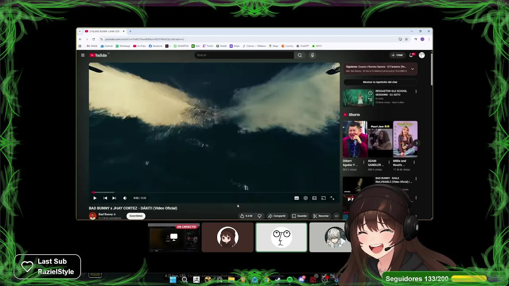Open Reggaeton Old School Sessions video thumbnail

click(358, 98)
